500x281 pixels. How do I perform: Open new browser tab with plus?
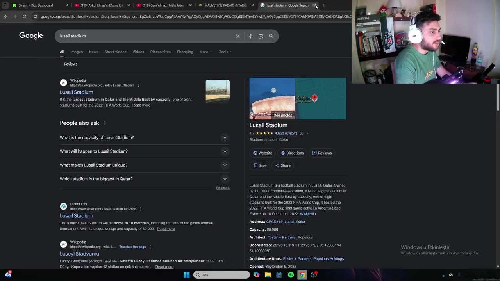[x=324, y=5]
